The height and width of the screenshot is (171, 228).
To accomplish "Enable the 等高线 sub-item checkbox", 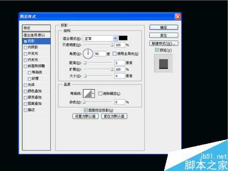I will point(30,73).
